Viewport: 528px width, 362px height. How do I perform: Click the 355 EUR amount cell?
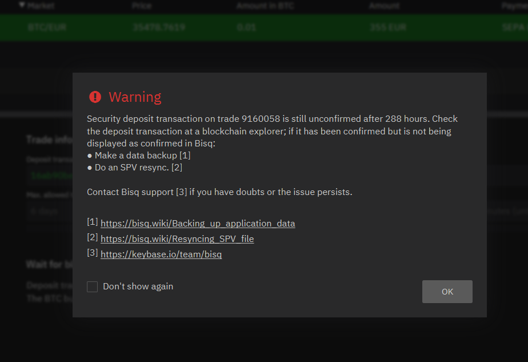click(388, 27)
